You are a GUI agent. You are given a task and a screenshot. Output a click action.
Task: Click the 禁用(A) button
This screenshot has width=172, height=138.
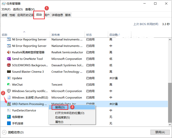(160, 132)
